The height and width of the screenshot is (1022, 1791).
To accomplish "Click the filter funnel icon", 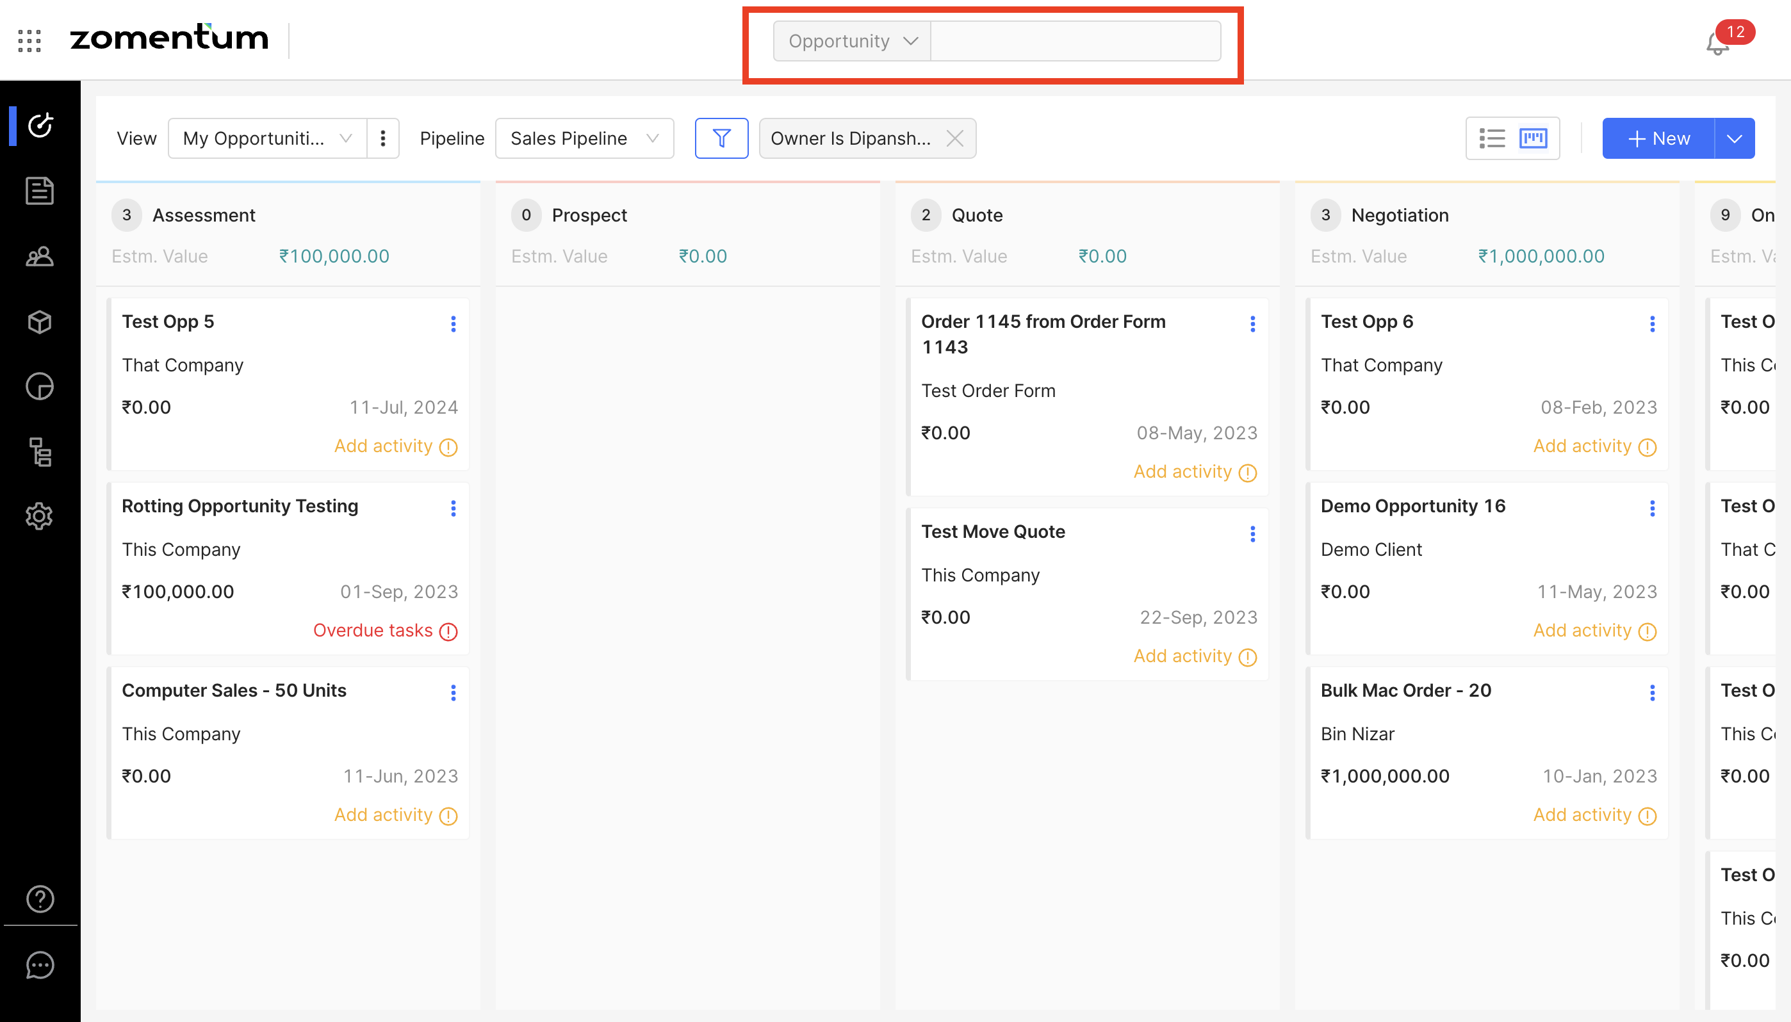I will click(x=721, y=138).
